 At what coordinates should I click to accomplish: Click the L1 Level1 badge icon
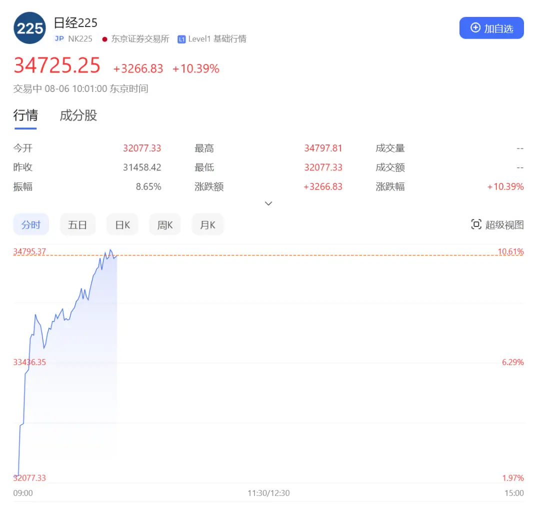pyautogui.click(x=181, y=39)
